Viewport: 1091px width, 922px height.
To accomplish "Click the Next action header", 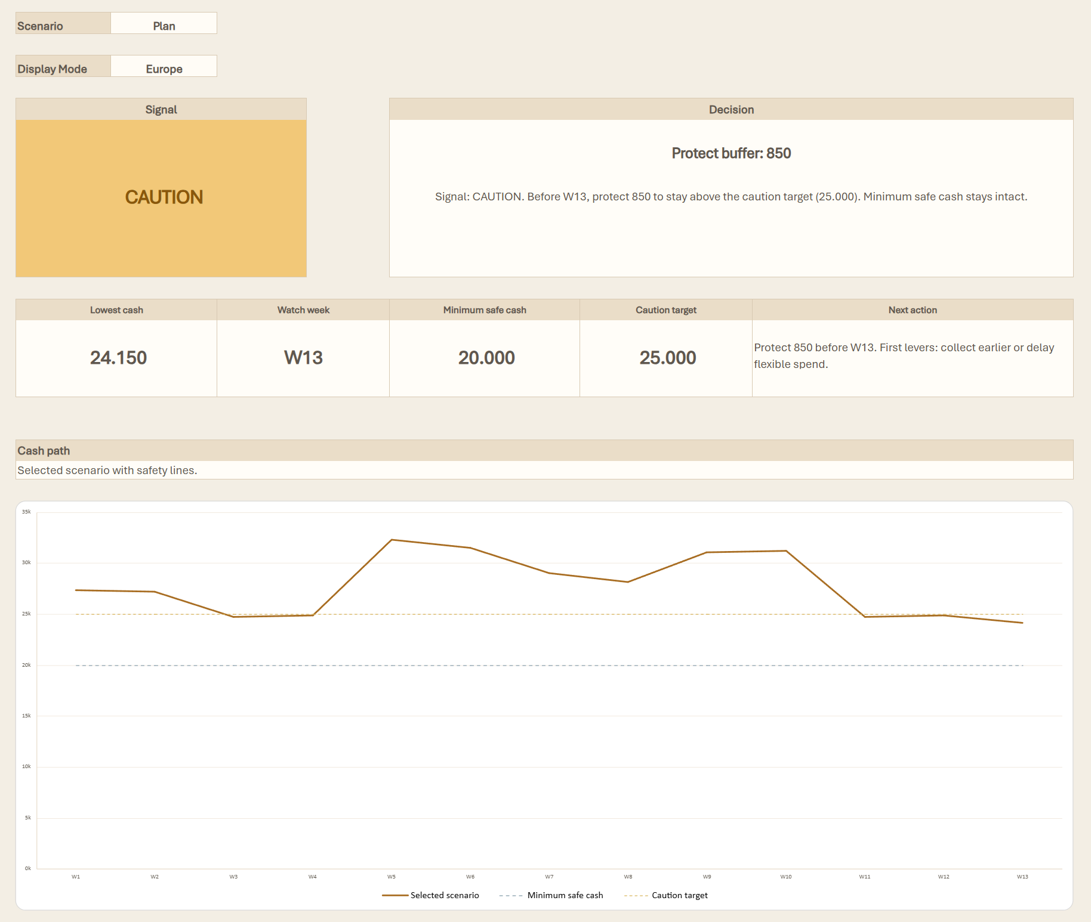I will 913,310.
